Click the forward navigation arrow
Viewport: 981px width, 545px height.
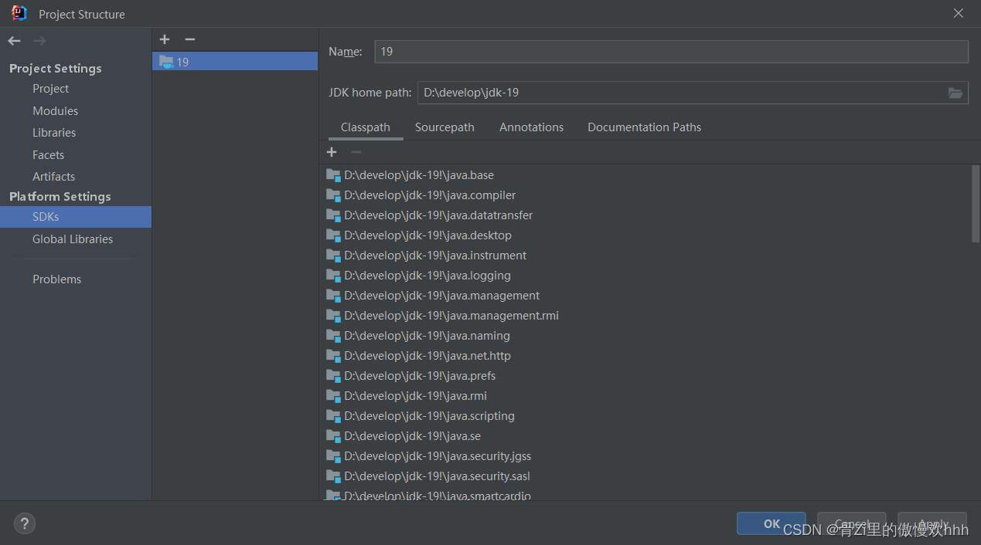(x=39, y=41)
